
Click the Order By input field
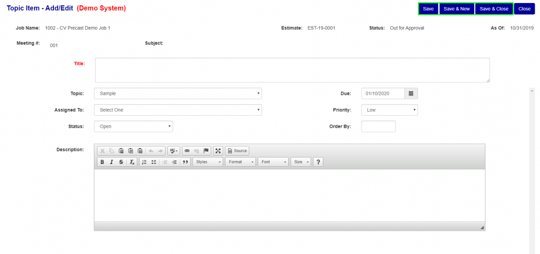[379, 126]
